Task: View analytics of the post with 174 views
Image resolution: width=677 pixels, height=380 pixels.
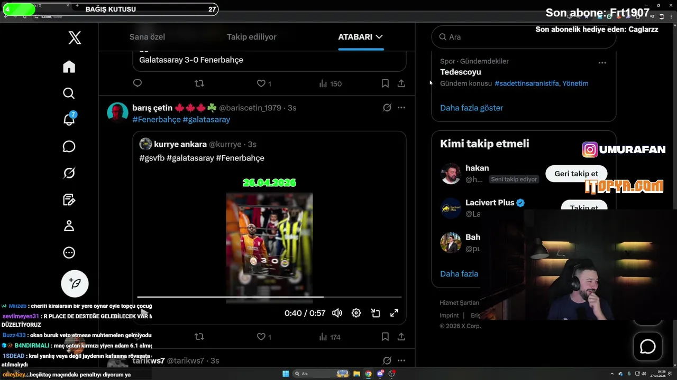Action: 330,337
